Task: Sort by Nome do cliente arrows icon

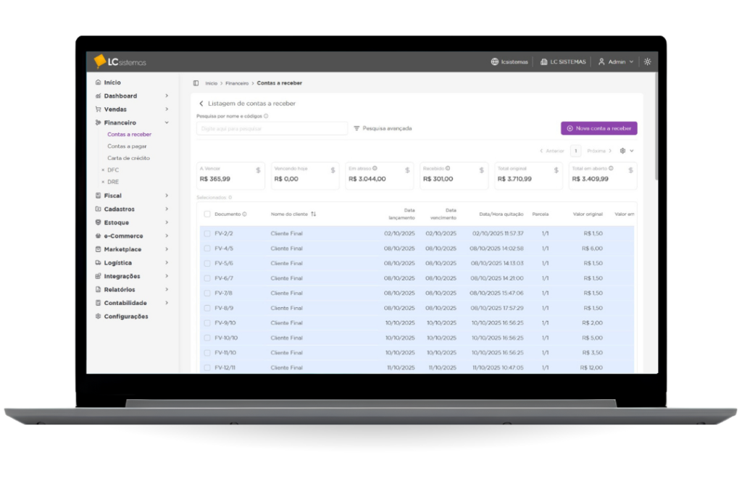Action: [x=313, y=214]
